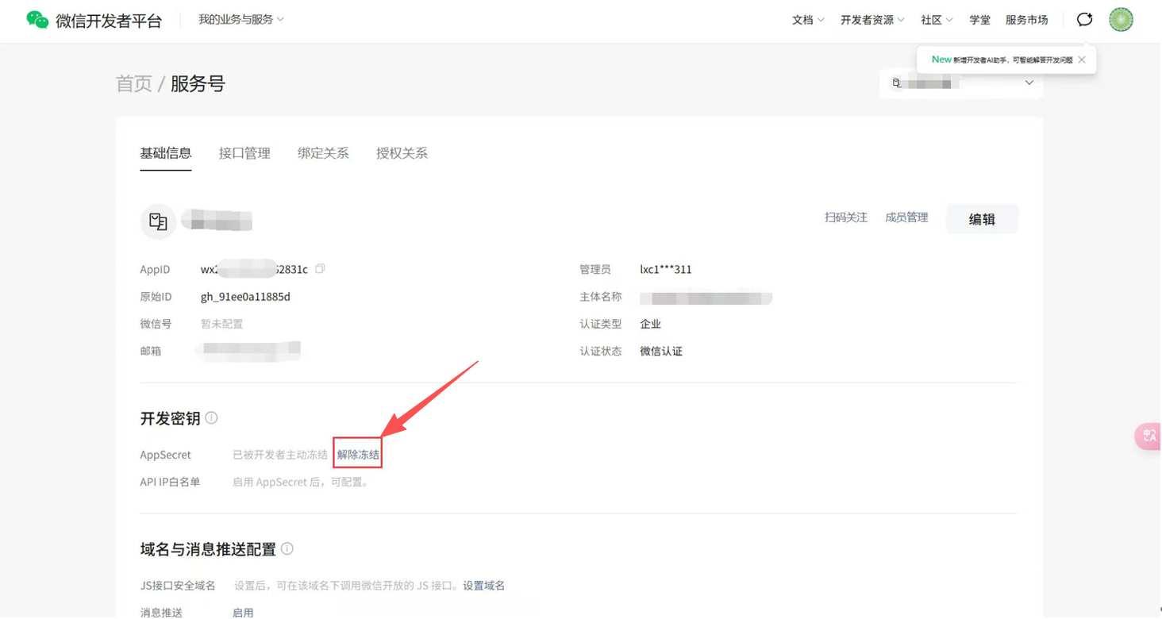Click the 编辑 button
The height and width of the screenshot is (619, 1162).
tap(982, 219)
